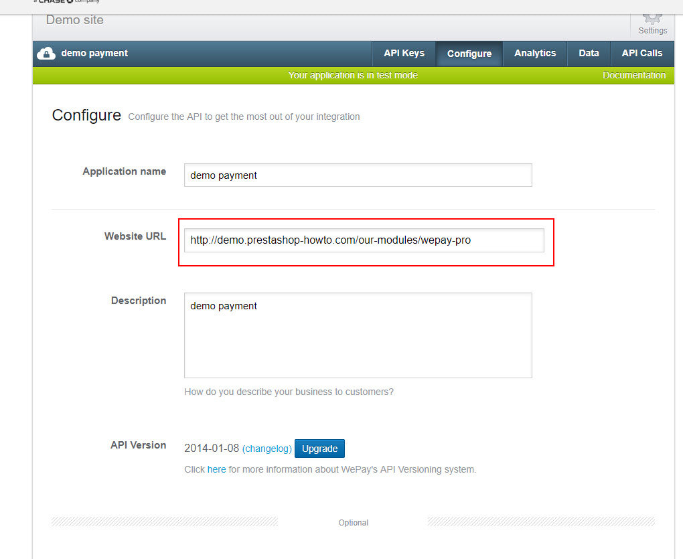
Task: Open the Documentation link in green bar
Action: point(633,76)
